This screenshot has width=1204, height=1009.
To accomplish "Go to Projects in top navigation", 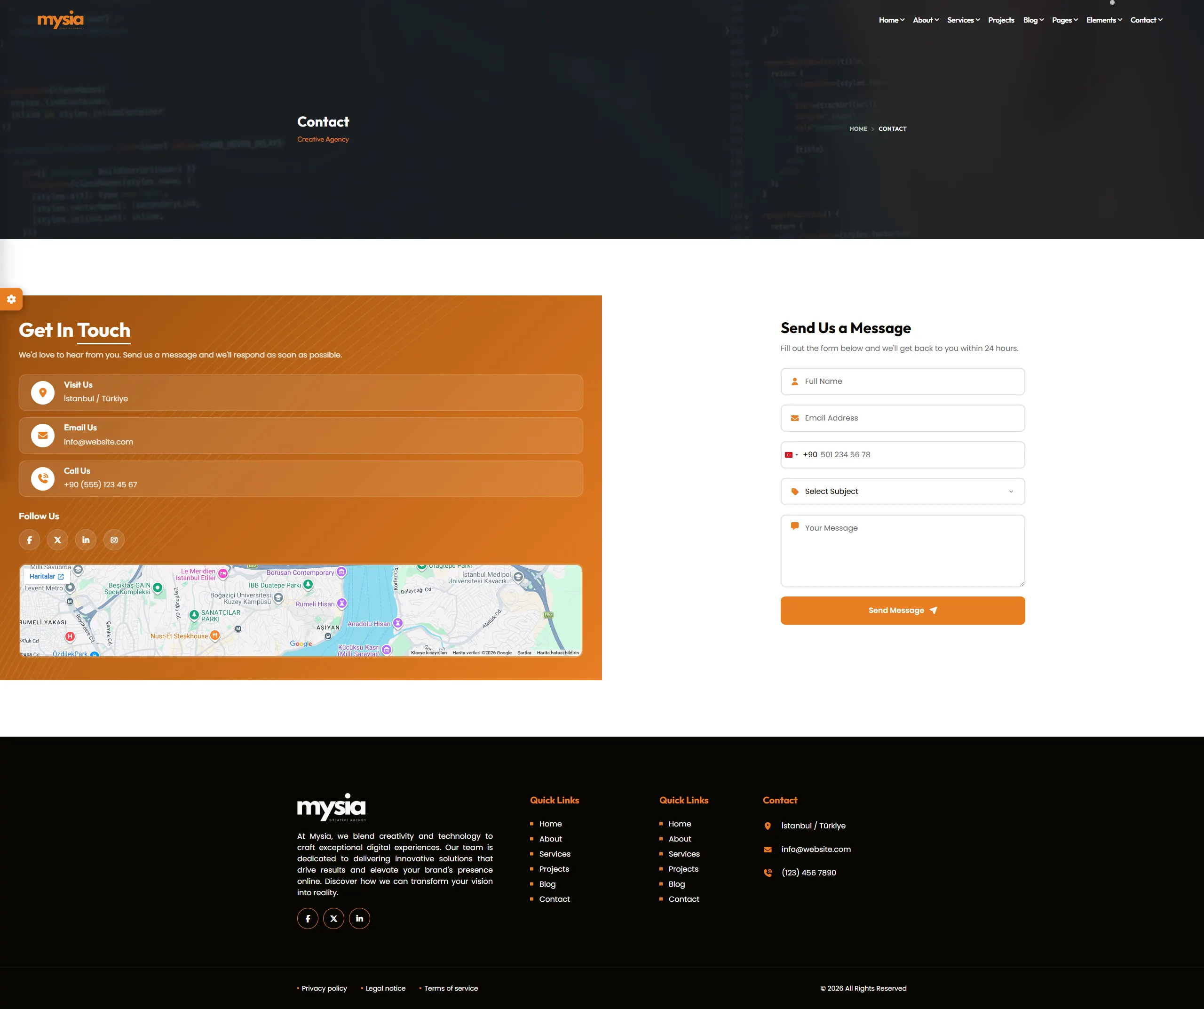I will click(x=1001, y=20).
